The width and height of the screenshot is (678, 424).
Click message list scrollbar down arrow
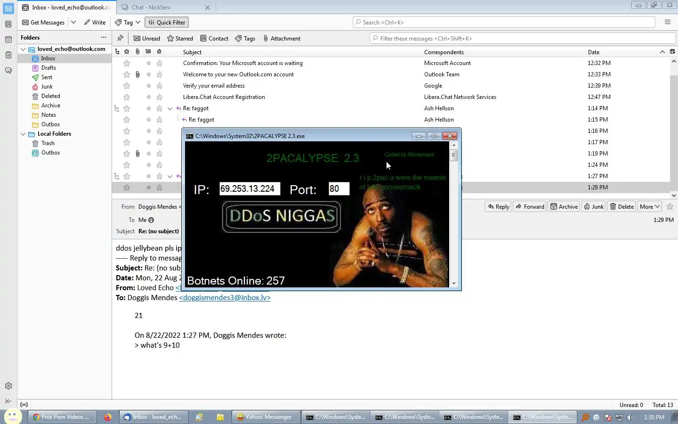click(x=673, y=195)
